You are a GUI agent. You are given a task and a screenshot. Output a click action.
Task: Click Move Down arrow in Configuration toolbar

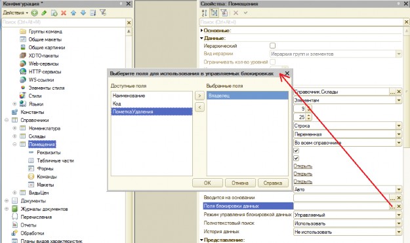pos(83,13)
